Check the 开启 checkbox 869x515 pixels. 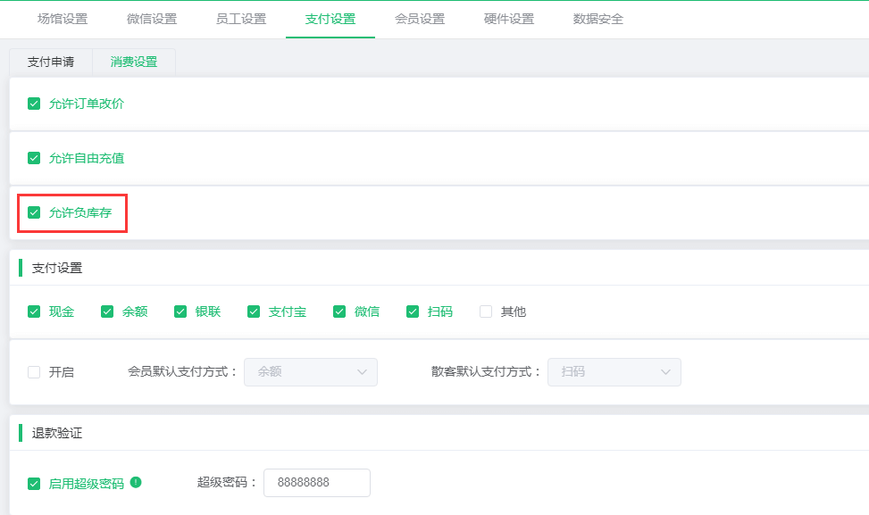point(33,372)
